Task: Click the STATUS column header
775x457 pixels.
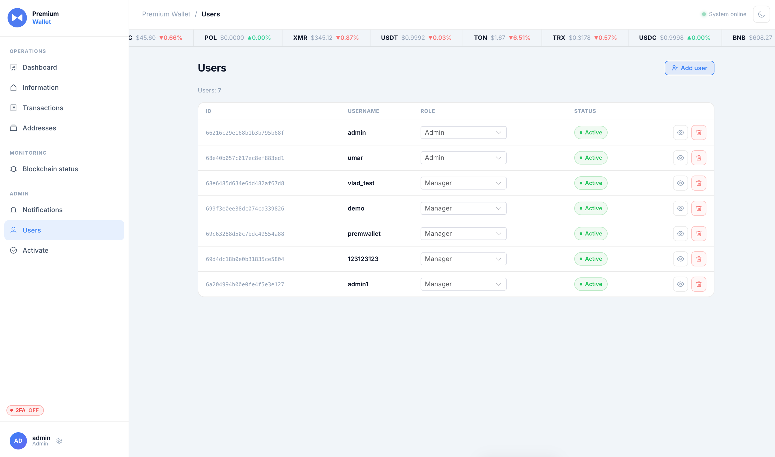Action: pos(585,111)
